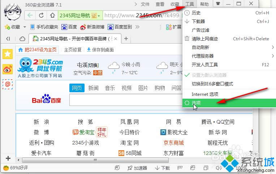Viewport: 276px width, 174px height.
Task: Expand the 收藏 dropdown arrow
Action: (x=25, y=27)
